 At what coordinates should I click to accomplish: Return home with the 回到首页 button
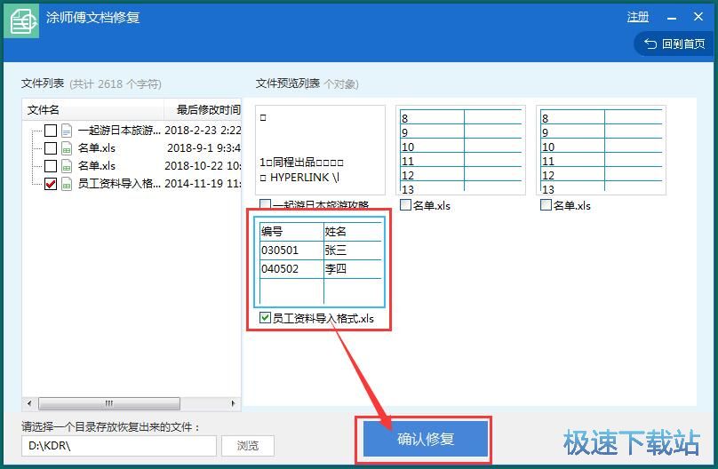coord(674,44)
